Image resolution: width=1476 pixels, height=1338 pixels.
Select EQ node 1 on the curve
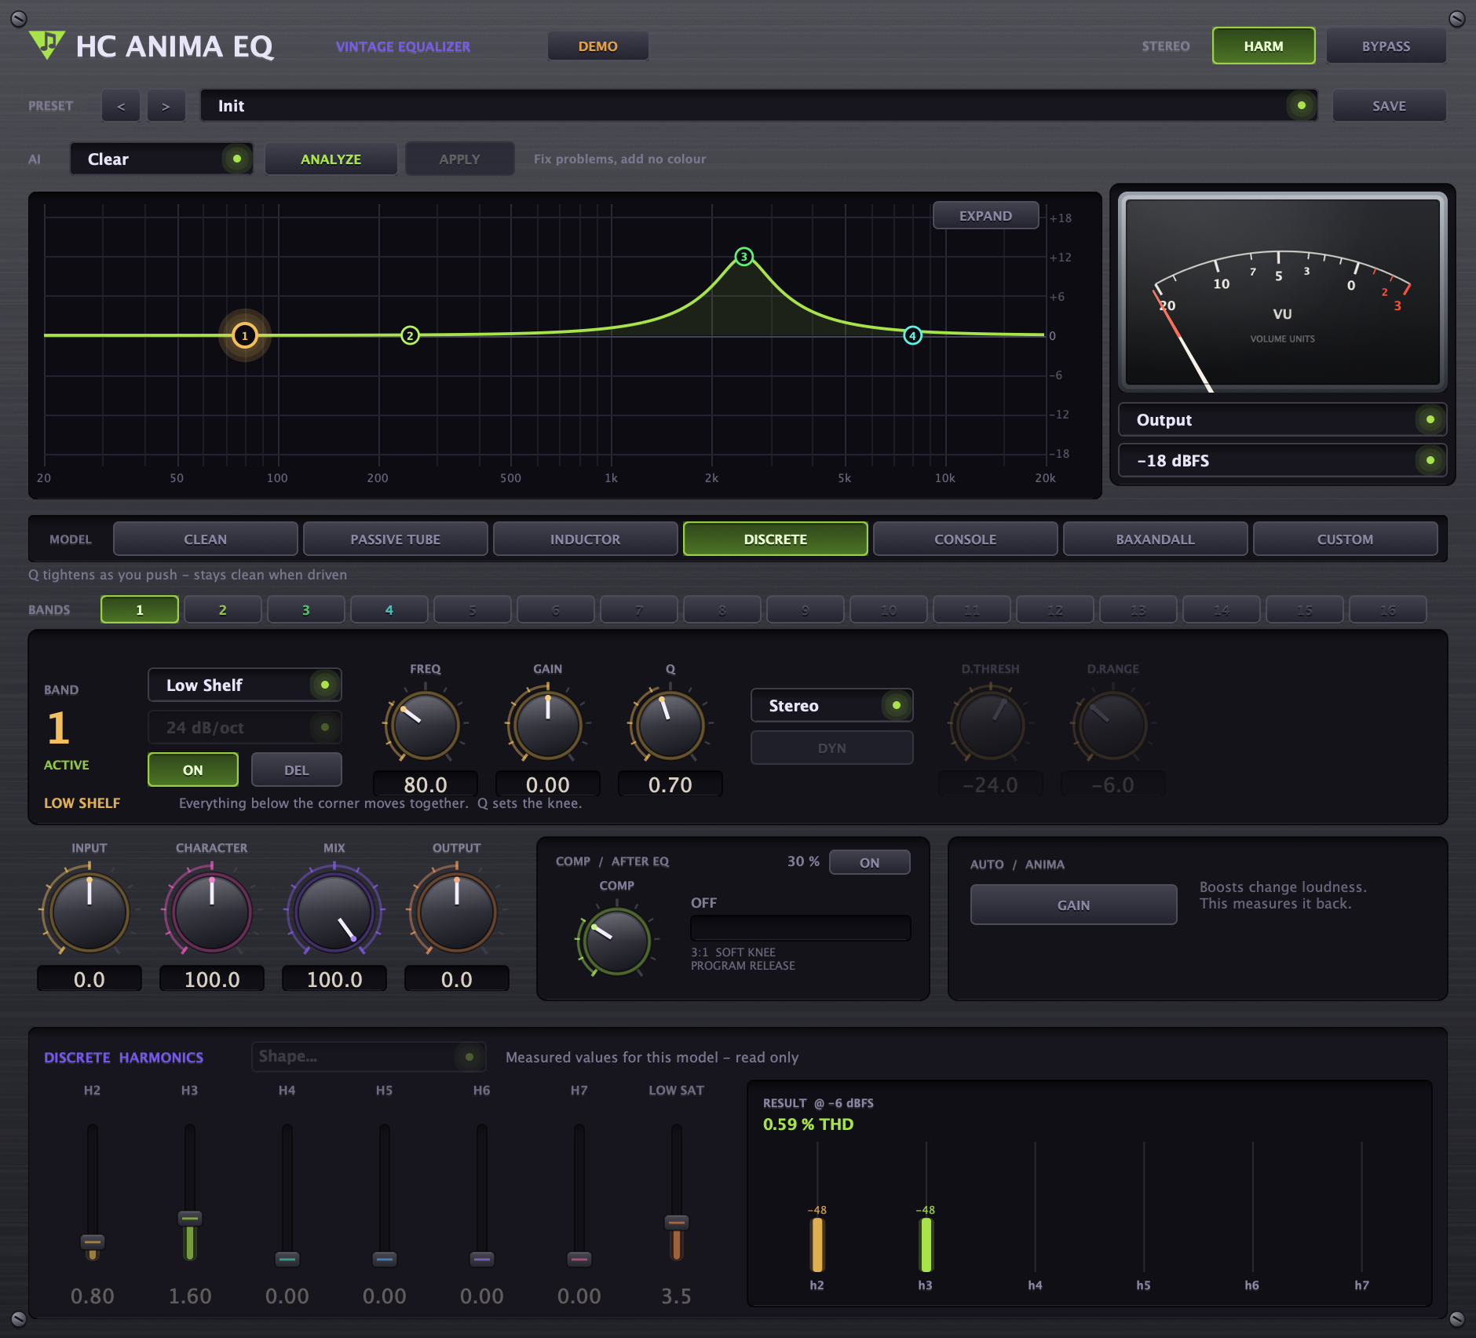[245, 336]
